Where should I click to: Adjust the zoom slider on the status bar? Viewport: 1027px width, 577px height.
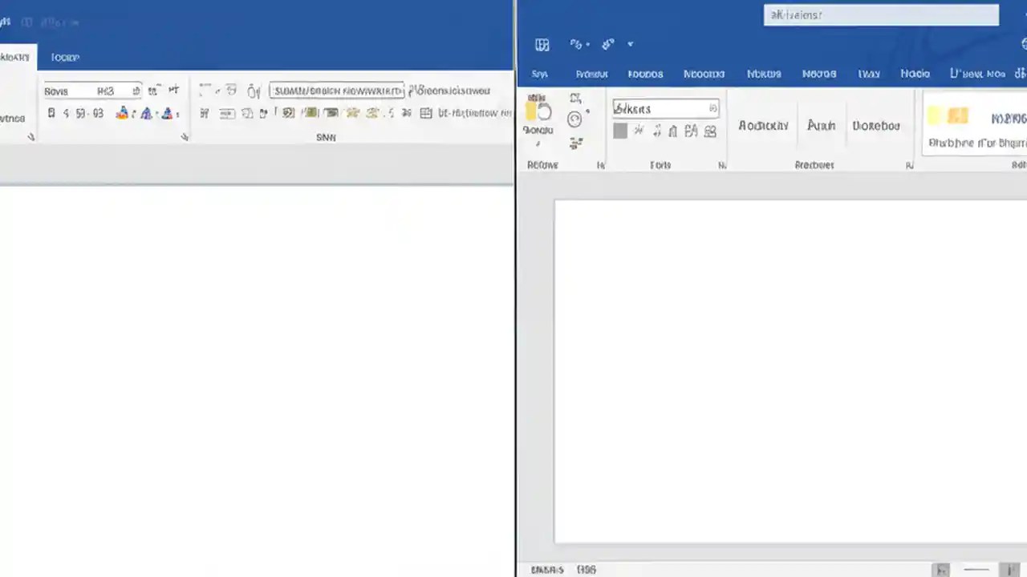pyautogui.click(x=975, y=570)
